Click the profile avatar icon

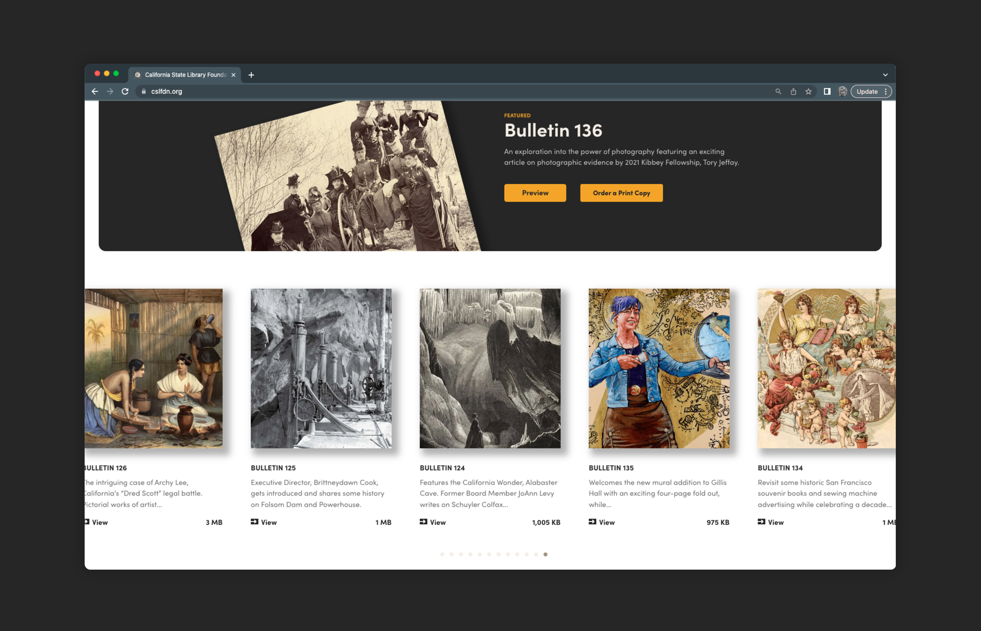point(842,91)
